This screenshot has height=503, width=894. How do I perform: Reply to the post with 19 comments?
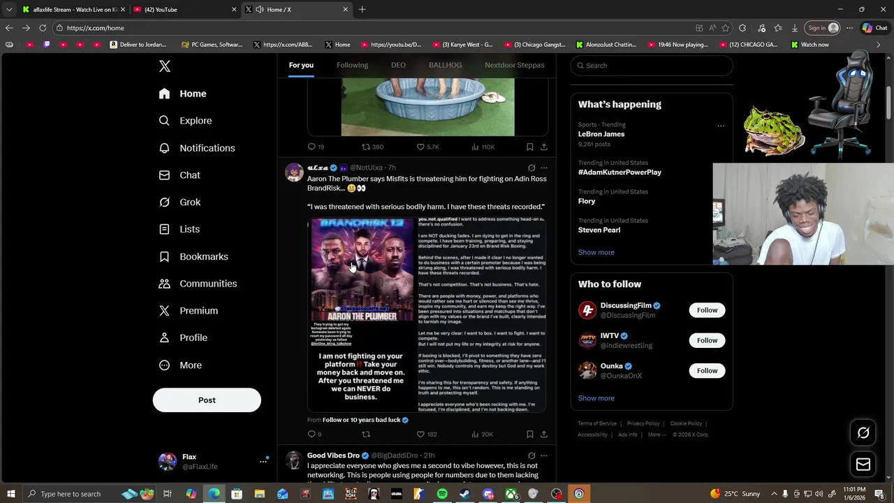point(316,147)
